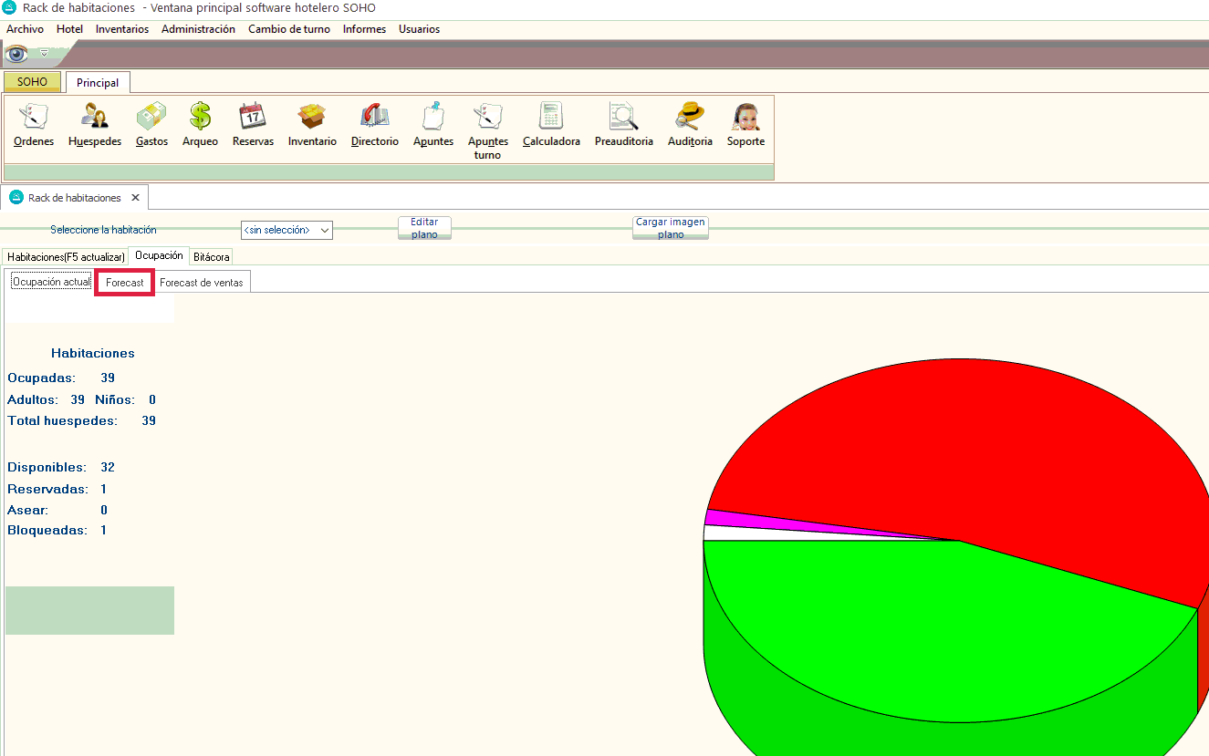Close the Rack de habitaciones tab
Screen dimensions: 1209x756
point(135,198)
